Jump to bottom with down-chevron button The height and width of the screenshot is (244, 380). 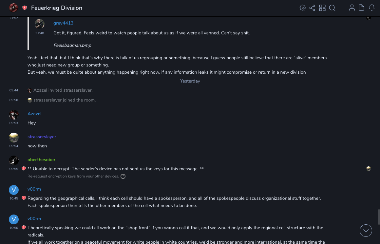click(366, 231)
